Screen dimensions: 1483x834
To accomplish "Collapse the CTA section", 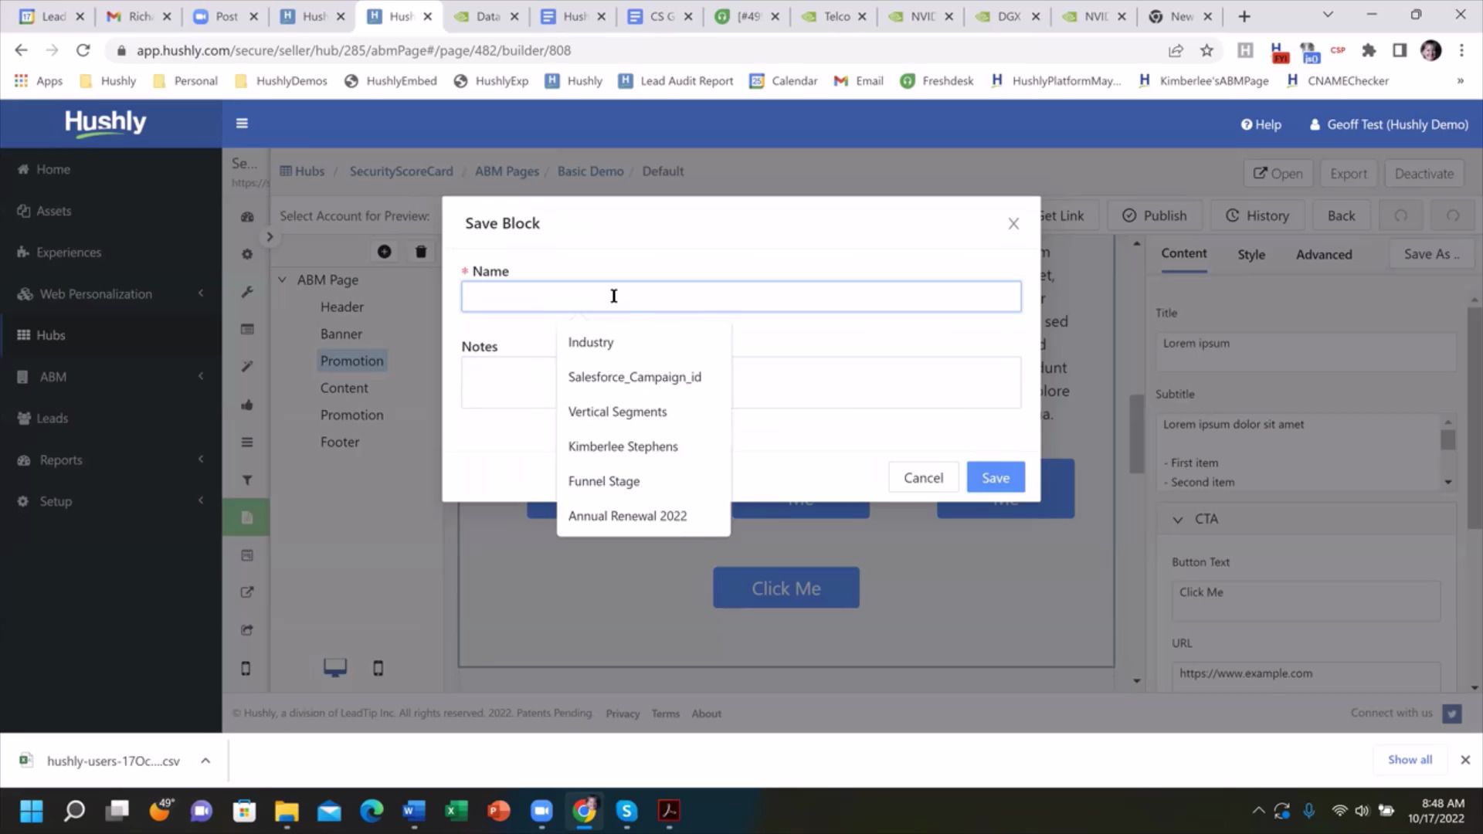I will click(1177, 519).
